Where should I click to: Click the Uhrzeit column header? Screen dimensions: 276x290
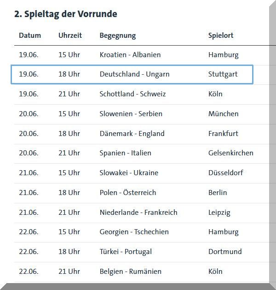70,36
